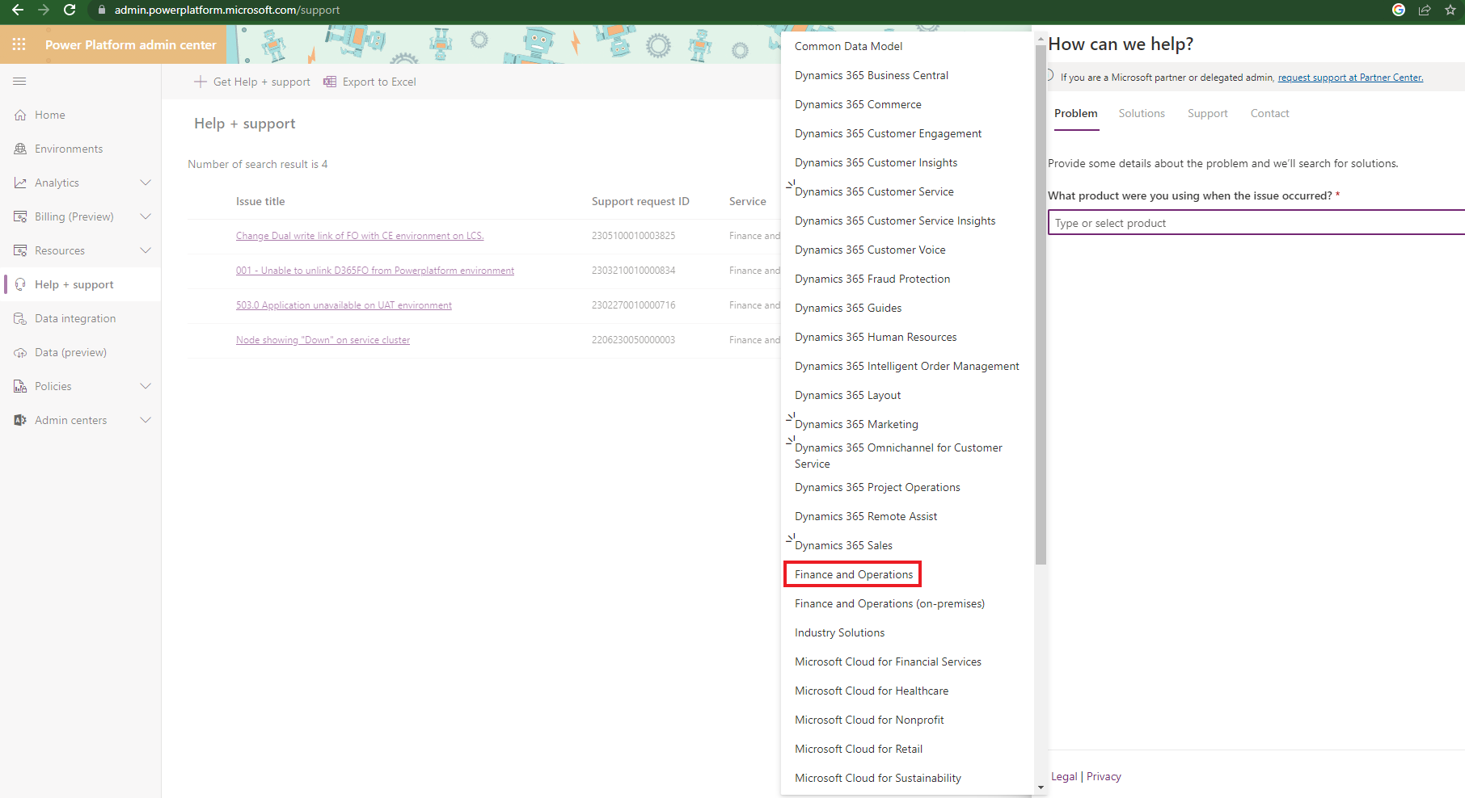
Task: Click the Home icon in sidebar
Action: tap(20, 115)
